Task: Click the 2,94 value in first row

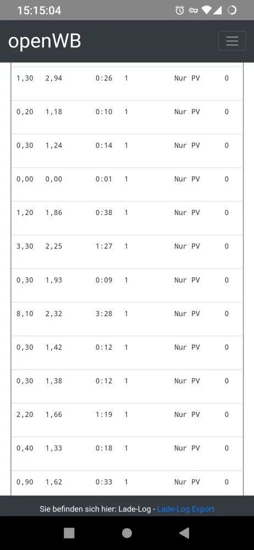Action: pos(54,78)
